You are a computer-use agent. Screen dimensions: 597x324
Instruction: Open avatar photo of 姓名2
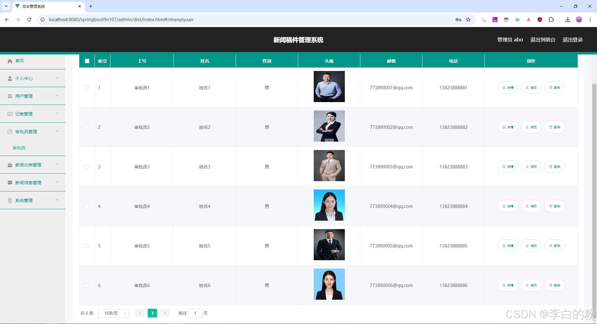point(329,126)
